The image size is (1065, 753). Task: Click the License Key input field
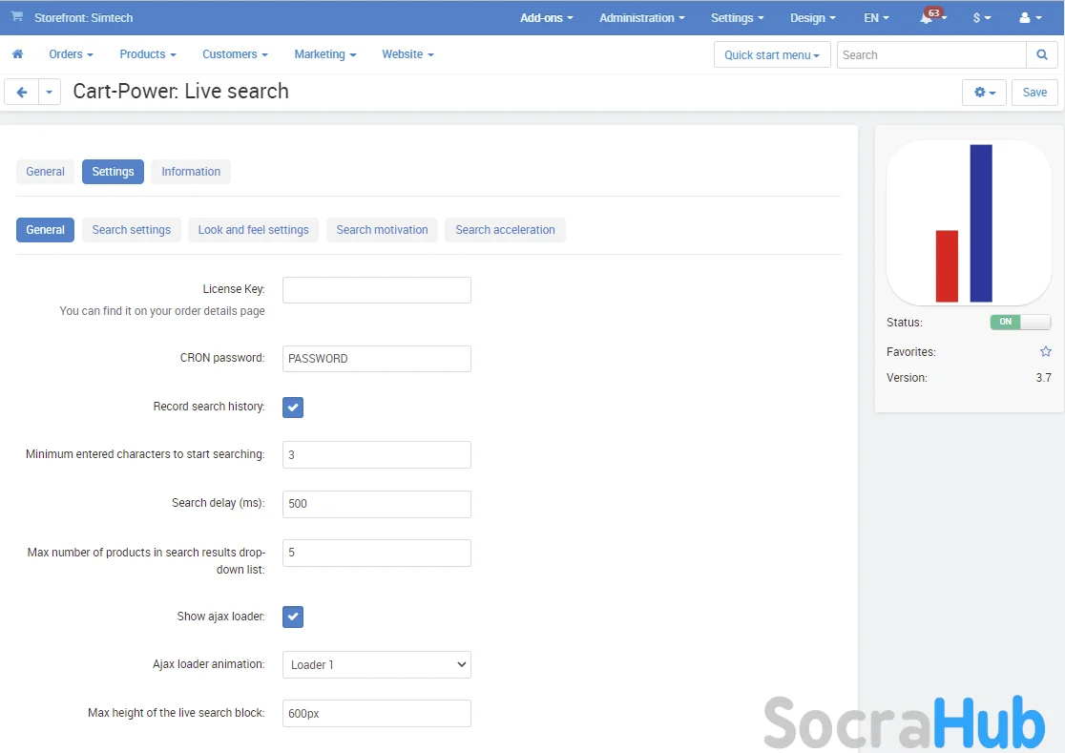[376, 290]
